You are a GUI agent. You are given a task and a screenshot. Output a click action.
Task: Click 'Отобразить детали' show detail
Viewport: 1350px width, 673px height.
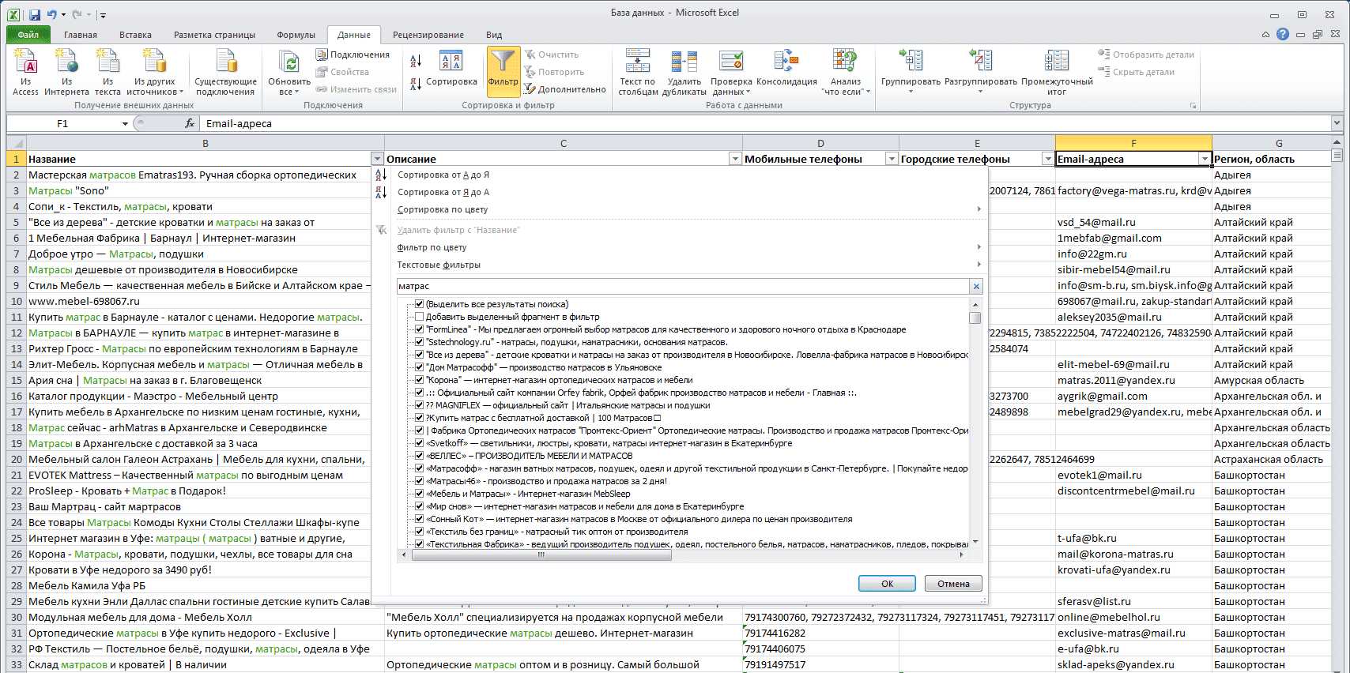pyautogui.click(x=1146, y=55)
